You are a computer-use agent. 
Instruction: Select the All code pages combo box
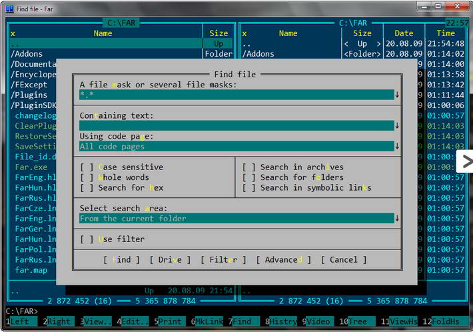click(236, 147)
